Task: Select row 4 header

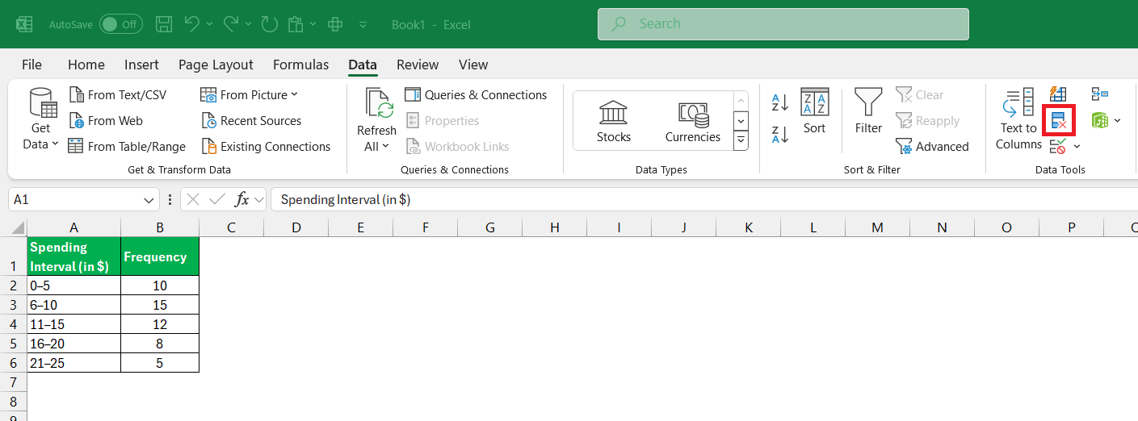Action: pyautogui.click(x=13, y=324)
